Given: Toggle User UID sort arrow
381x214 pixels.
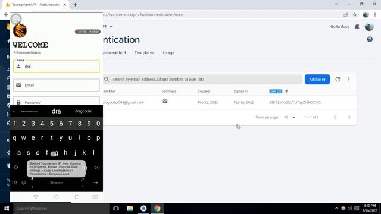Looking at the screenshot, I should (286, 91).
